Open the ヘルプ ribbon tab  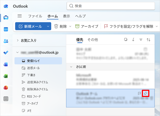(81, 16)
